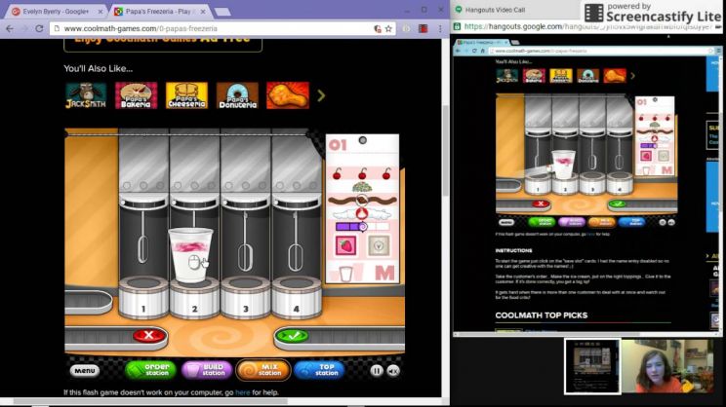Click the sprinkles topping on the order ticket
726x407 pixels.
(362, 187)
